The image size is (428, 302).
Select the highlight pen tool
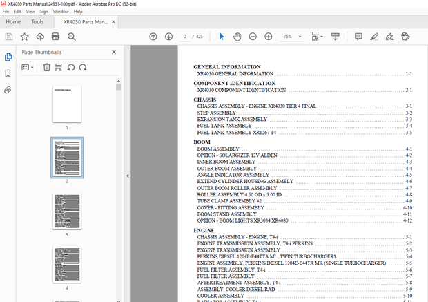pos(374,37)
